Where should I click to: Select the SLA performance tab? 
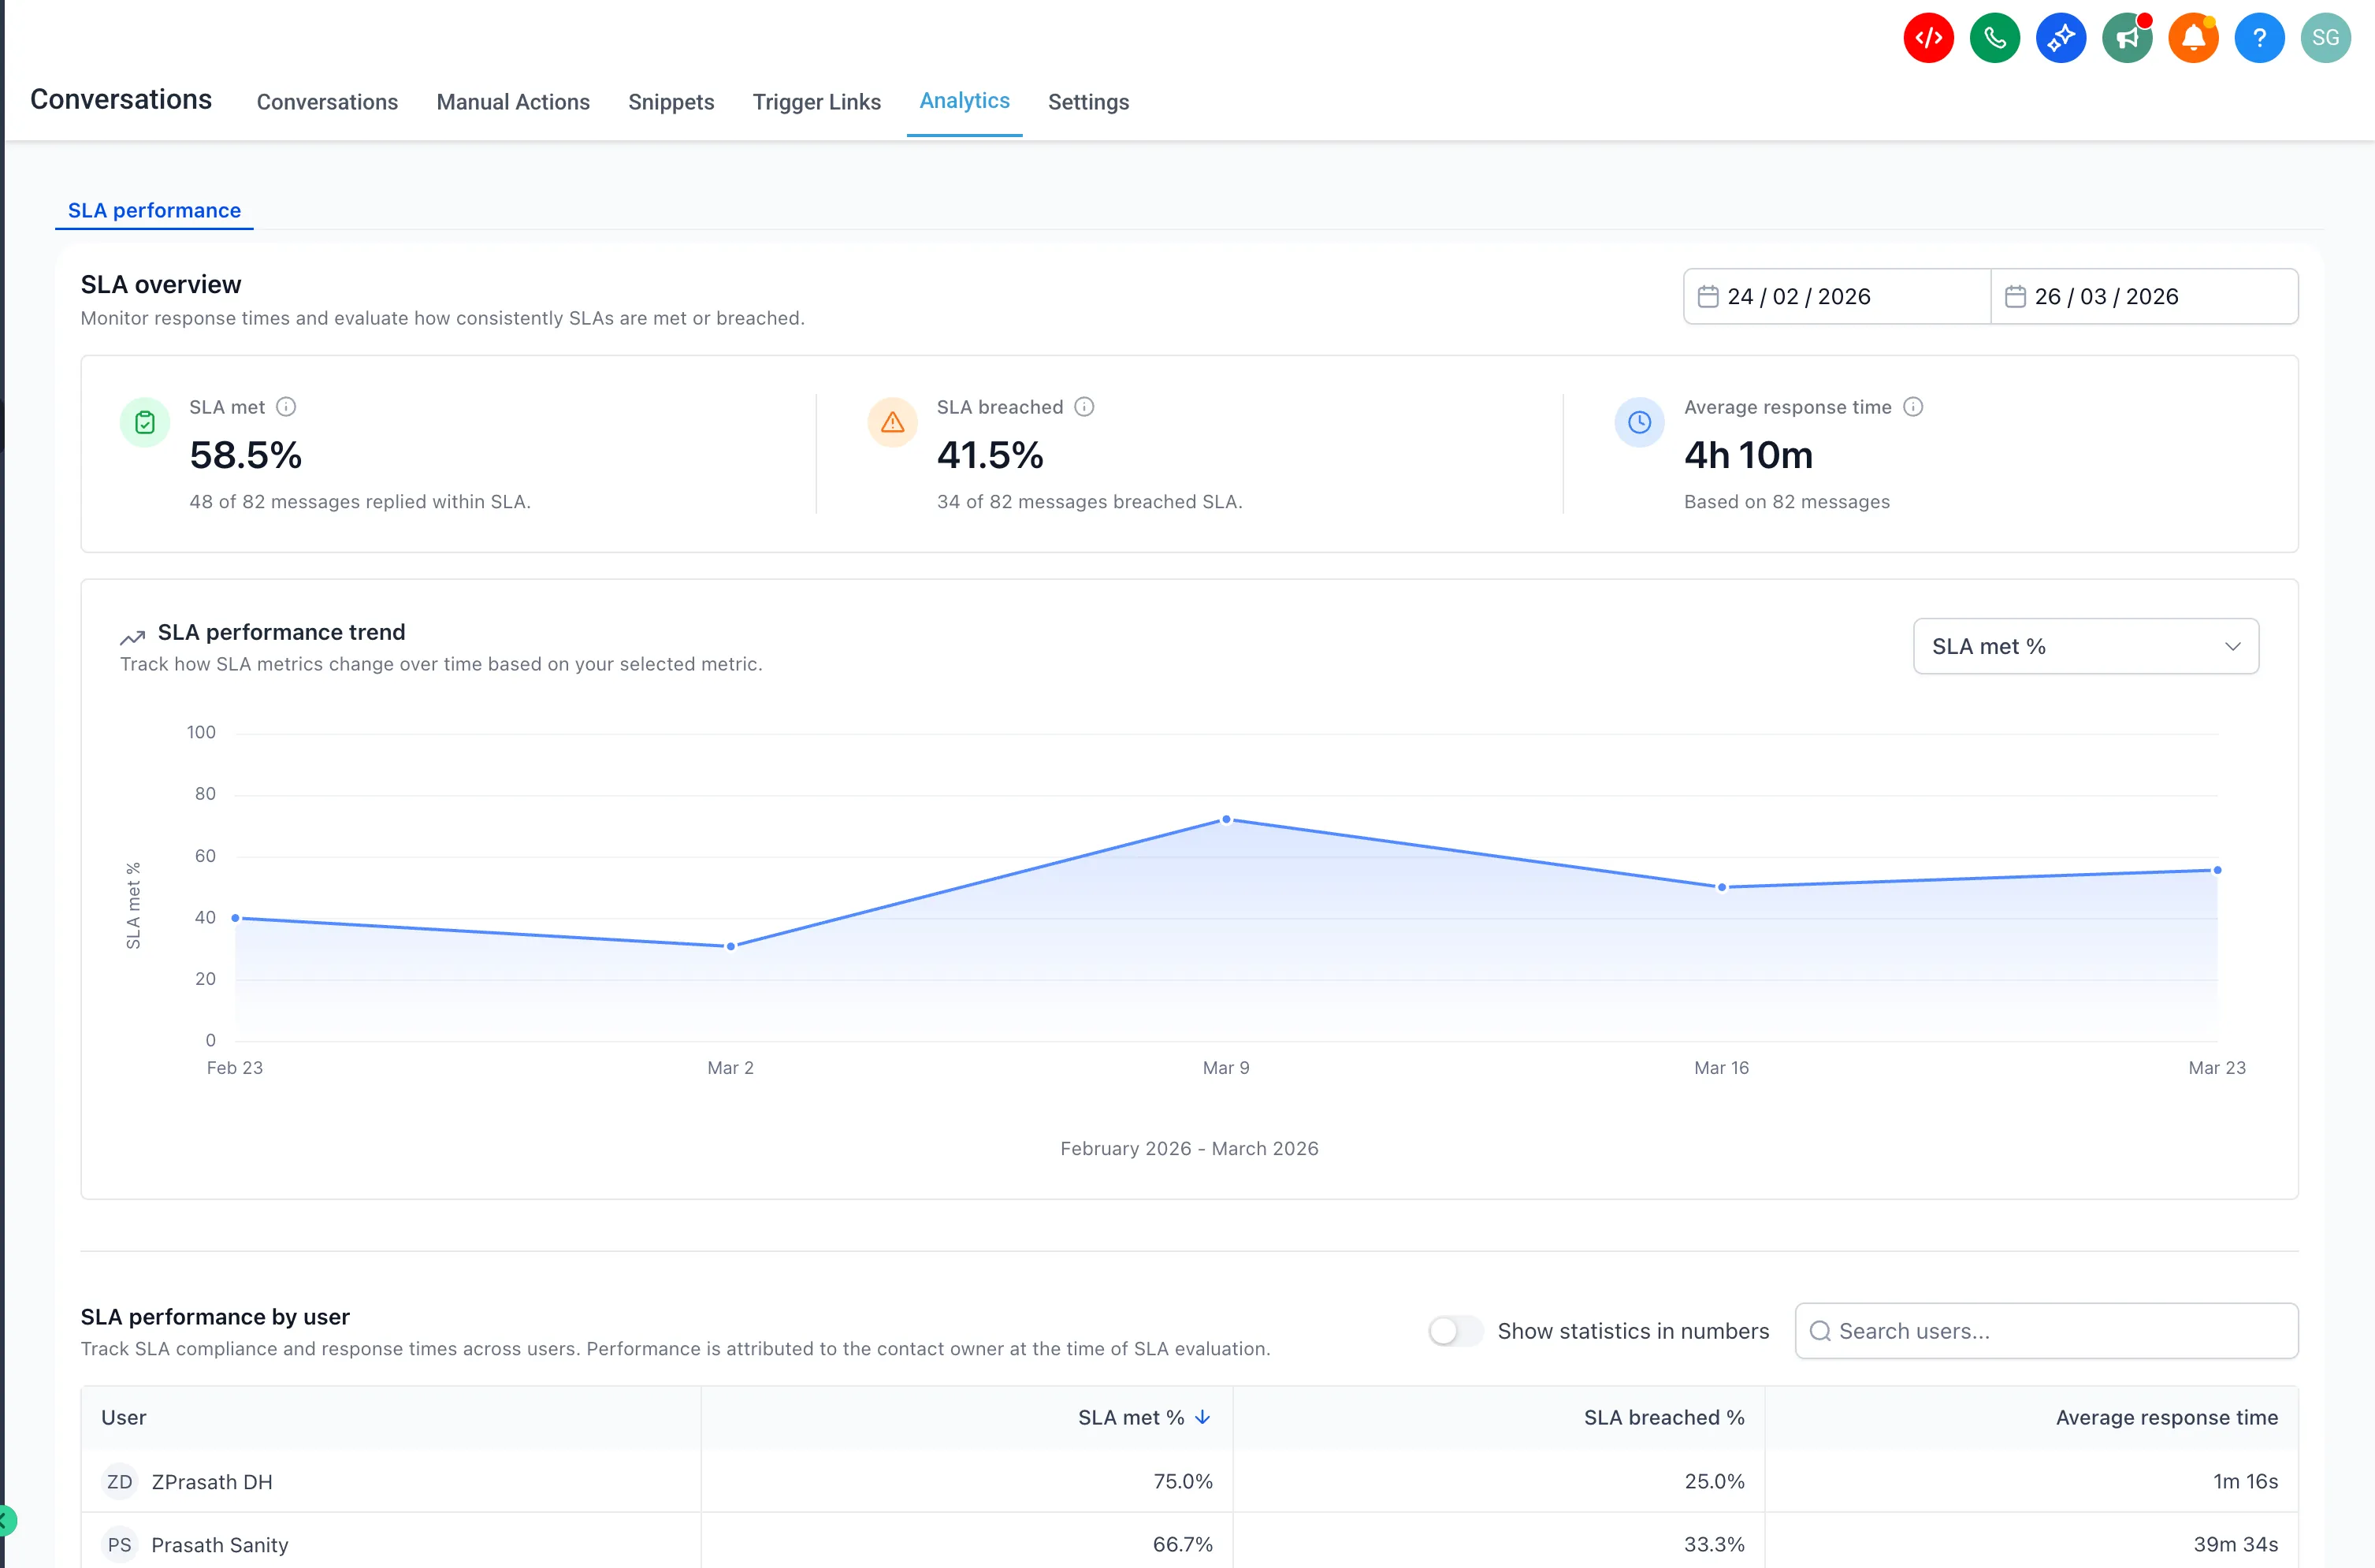click(x=154, y=210)
